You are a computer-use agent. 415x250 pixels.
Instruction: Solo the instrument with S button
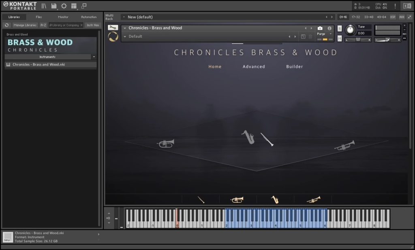(340, 28)
